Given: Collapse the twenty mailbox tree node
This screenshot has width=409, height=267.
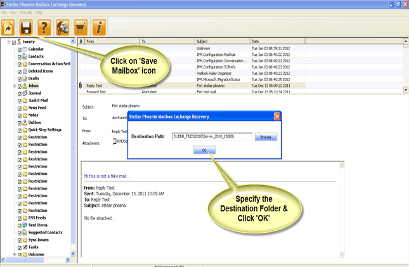Looking at the screenshot, I should (x=9, y=42).
